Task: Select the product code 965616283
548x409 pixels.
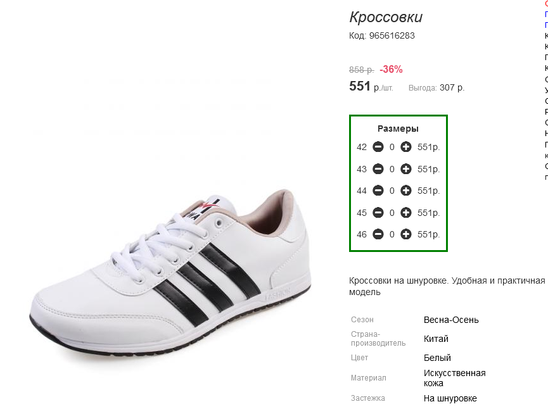Action: [392, 36]
